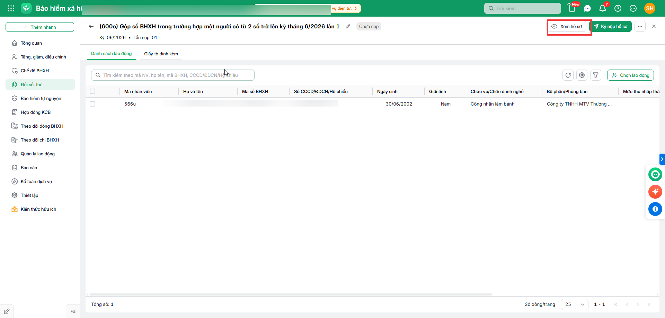This screenshot has height=318, width=665.
Task: Open the clipboard icon with New badge
Action: (572, 8)
